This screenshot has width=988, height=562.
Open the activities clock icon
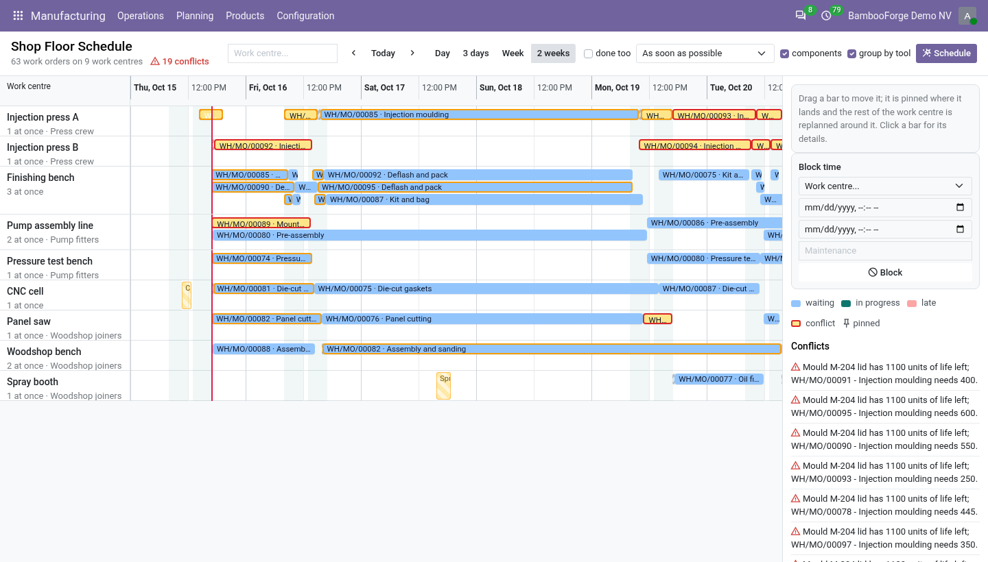pos(826,16)
